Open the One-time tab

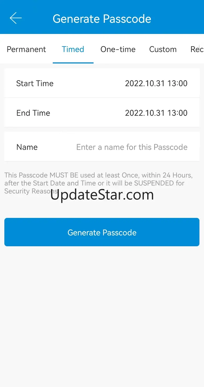coord(118,49)
